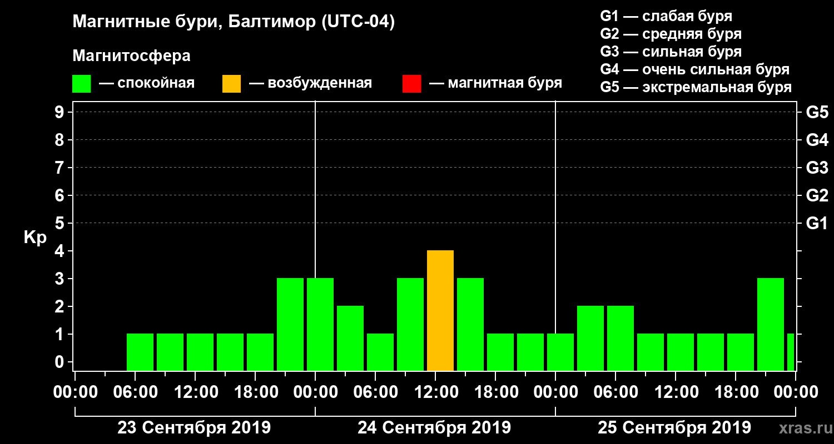
Task: Click the orange 'возбужденная' legend swatch
Action: 231,84
